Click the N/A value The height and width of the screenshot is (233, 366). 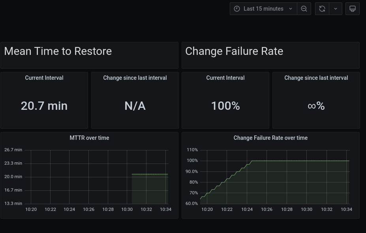[x=135, y=106]
